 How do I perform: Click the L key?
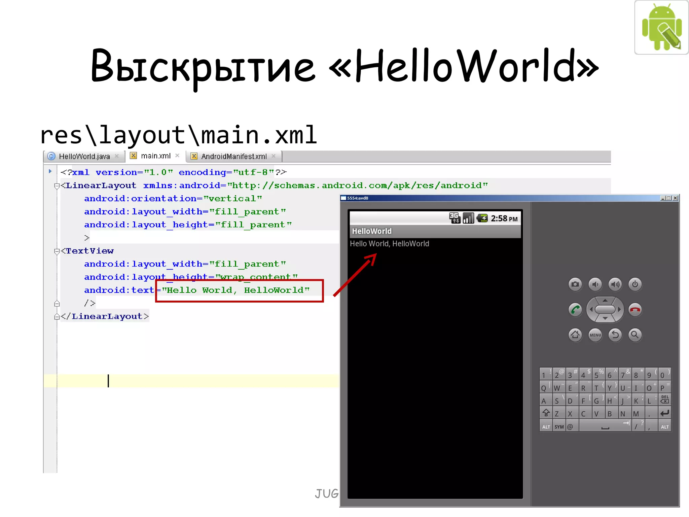pos(651,400)
